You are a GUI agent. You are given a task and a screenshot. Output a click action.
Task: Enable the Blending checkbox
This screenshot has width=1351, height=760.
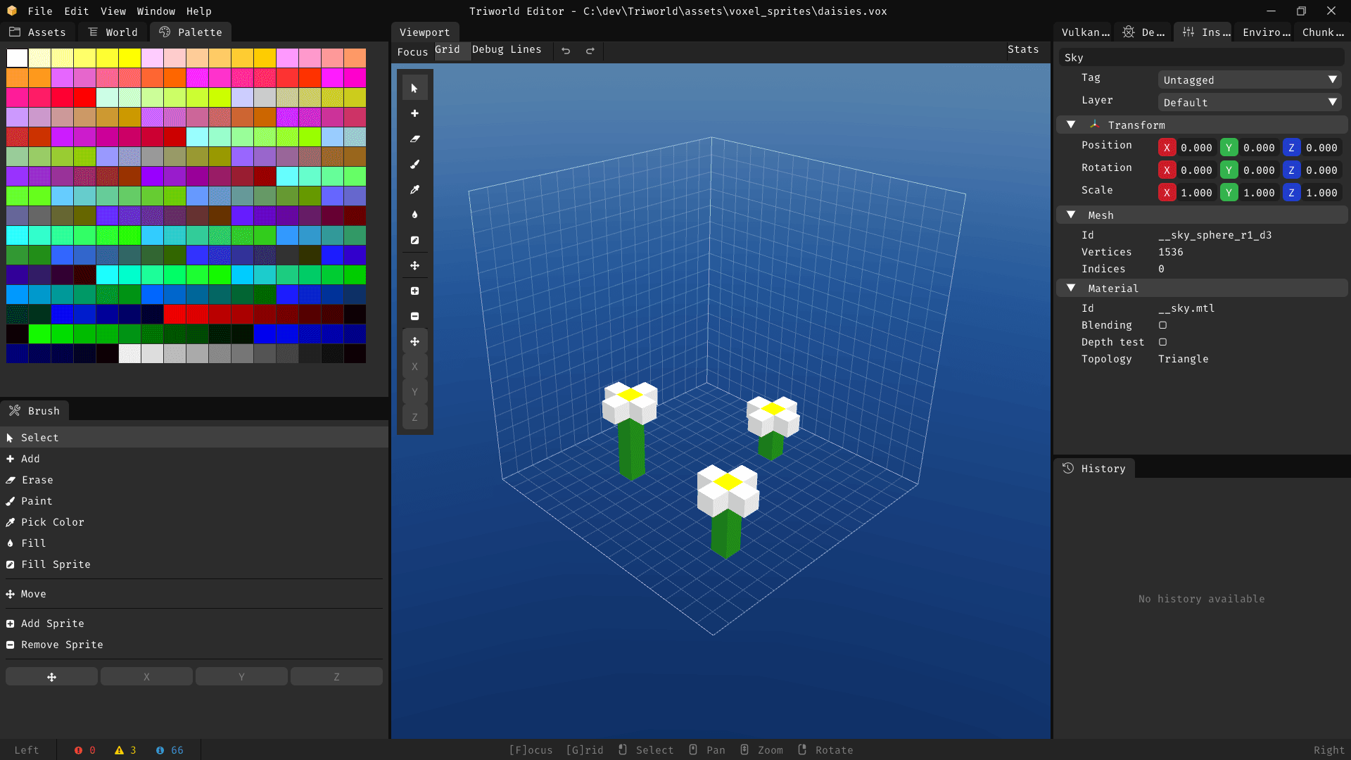(x=1162, y=325)
